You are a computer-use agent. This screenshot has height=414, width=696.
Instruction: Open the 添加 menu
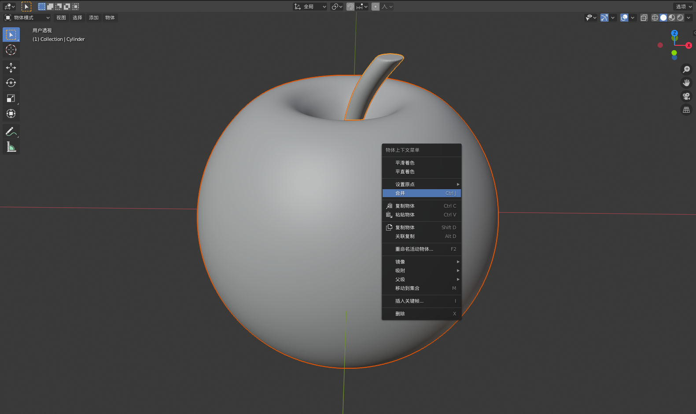pos(94,18)
